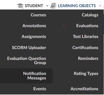Open Rating Types
The image size is (104, 95).
[x=86, y=74]
